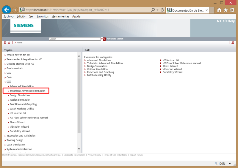Open Tutorials: Advanced Simulation in CAE categories
This screenshot has width=238, height=168.
point(105,63)
